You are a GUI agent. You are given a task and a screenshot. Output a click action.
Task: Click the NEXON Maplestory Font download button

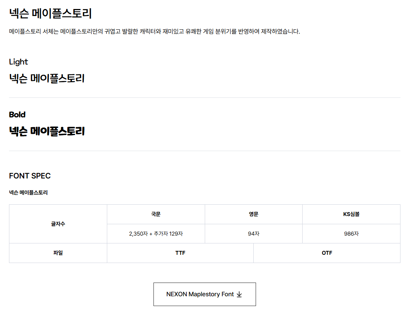tap(204, 294)
